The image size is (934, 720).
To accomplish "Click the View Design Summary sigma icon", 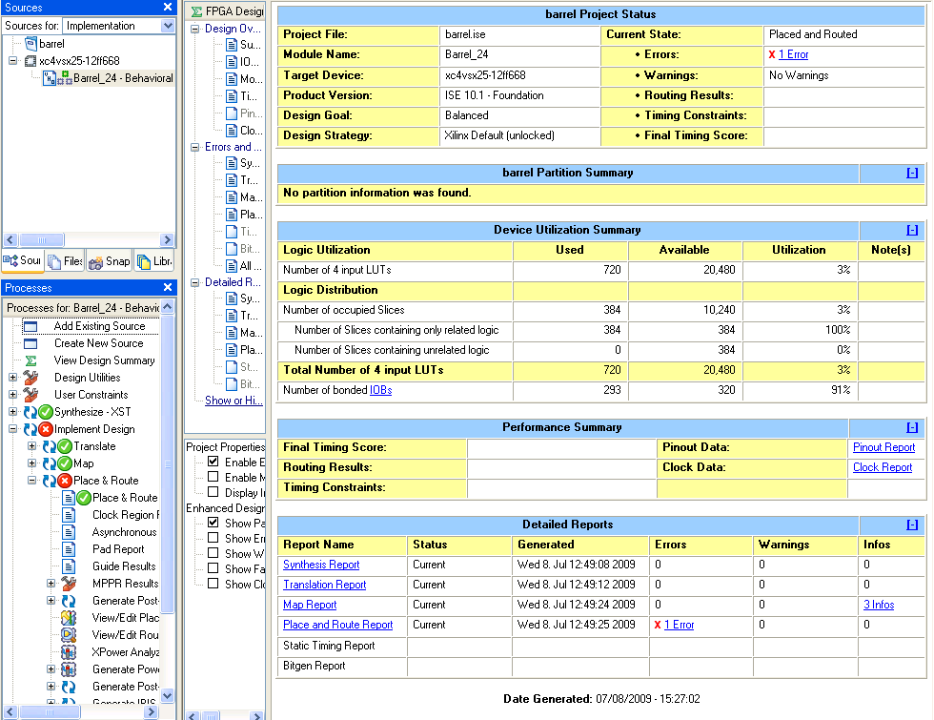I will [30, 360].
